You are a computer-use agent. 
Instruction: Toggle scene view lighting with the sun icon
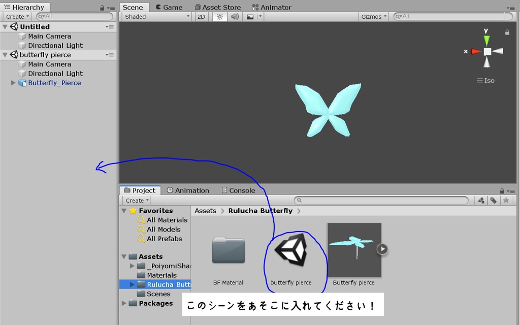tap(219, 17)
